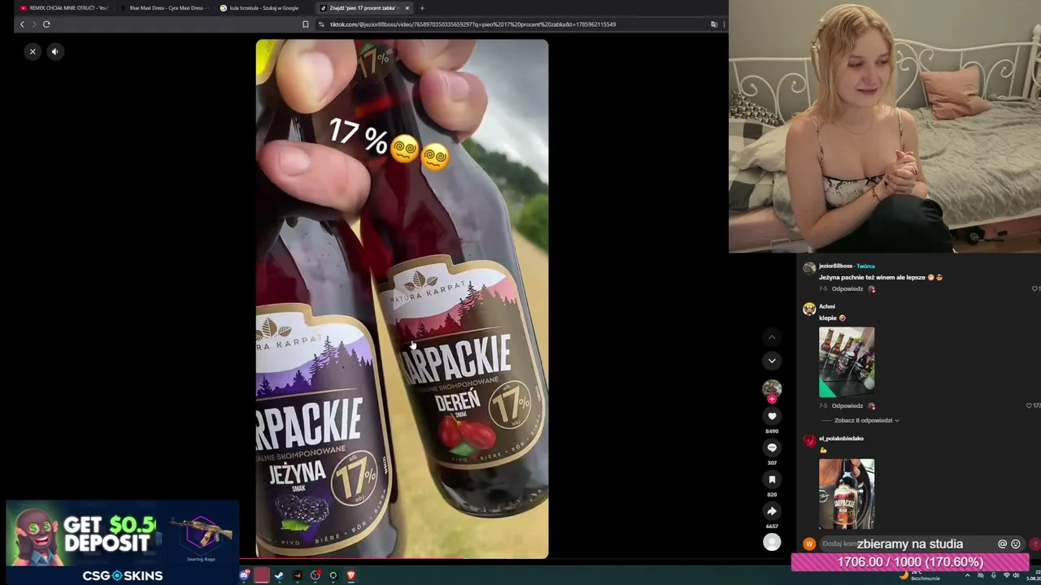Click the video progress bar

[x=402, y=558]
